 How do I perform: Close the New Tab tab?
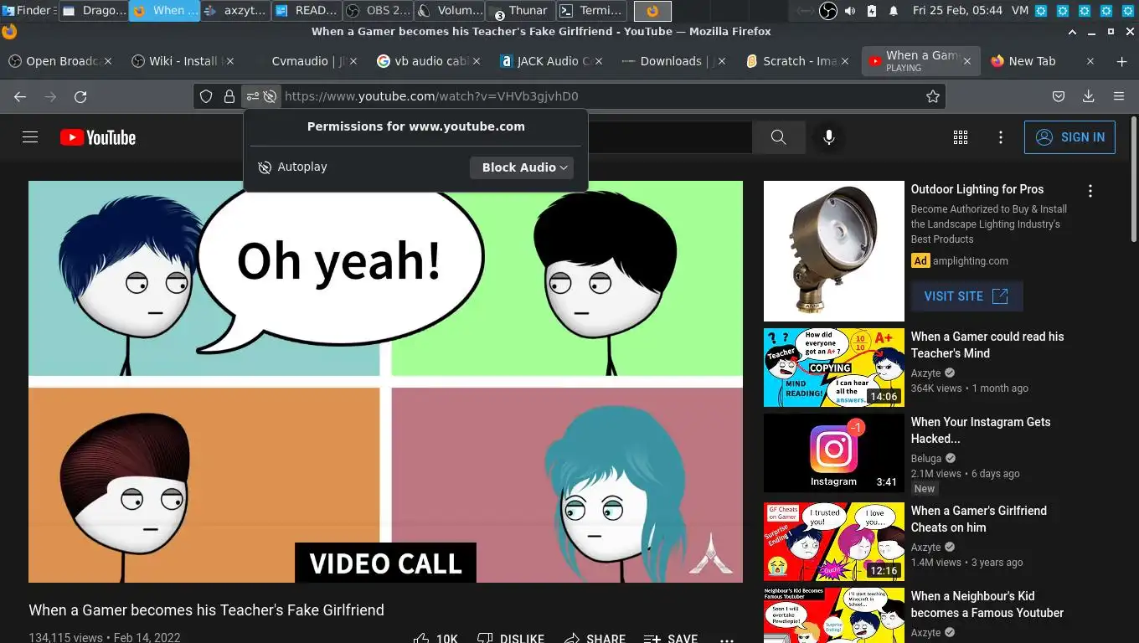tap(1090, 61)
